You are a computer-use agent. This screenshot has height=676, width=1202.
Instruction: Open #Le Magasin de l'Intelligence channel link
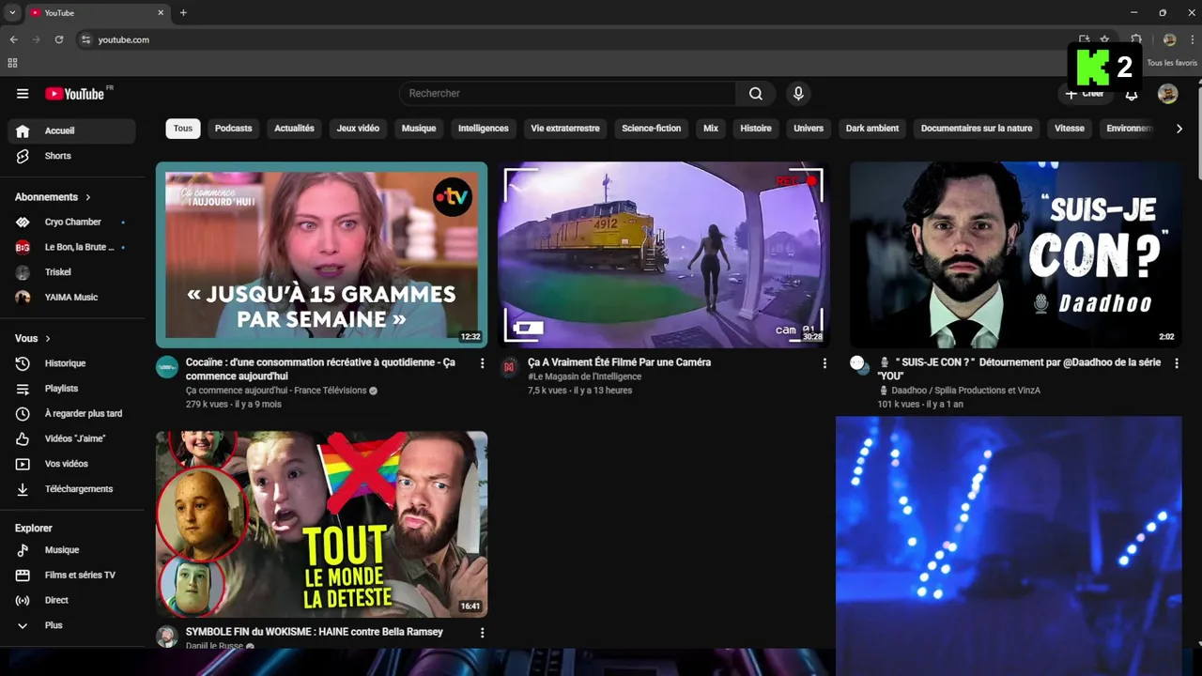tap(585, 377)
